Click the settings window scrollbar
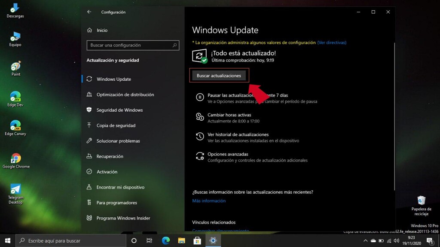Screen dimensions: 440x247 tap(394, 116)
